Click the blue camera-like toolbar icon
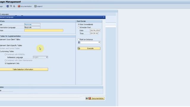Screen dimensions: 190x107 point(8,6)
